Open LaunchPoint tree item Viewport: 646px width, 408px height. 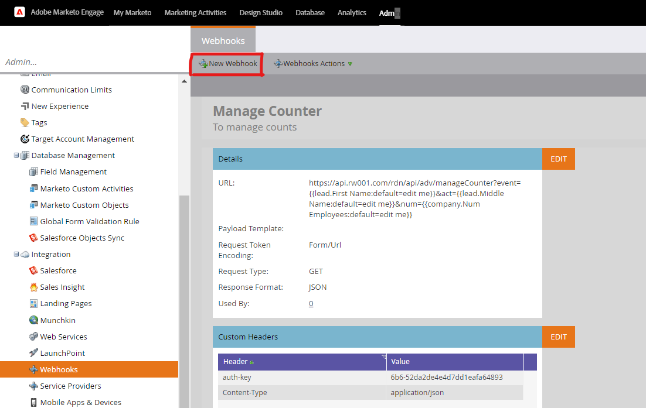click(x=63, y=353)
